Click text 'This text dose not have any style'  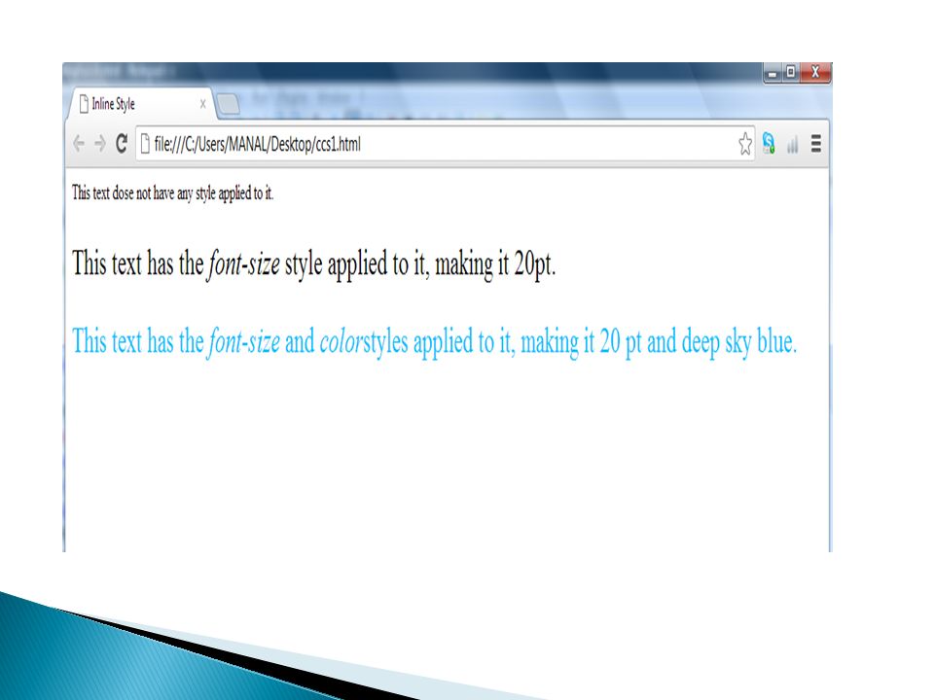173,192
